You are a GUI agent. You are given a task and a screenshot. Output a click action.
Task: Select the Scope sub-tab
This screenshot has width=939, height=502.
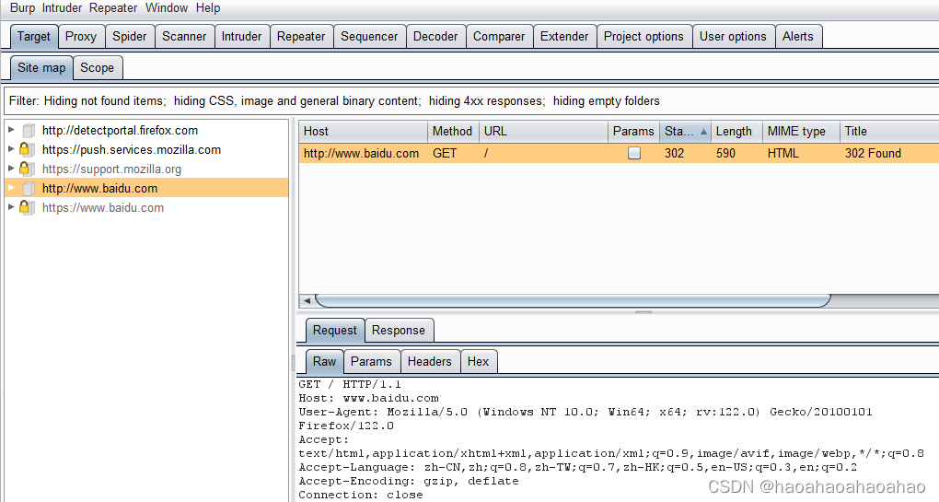pyautogui.click(x=97, y=67)
